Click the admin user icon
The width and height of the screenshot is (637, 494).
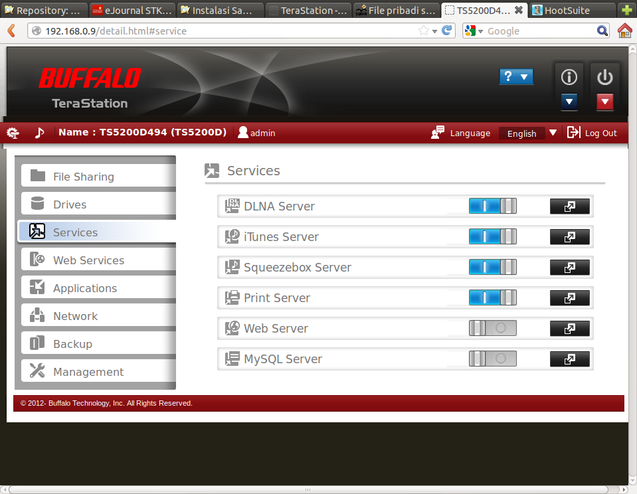[x=243, y=132]
